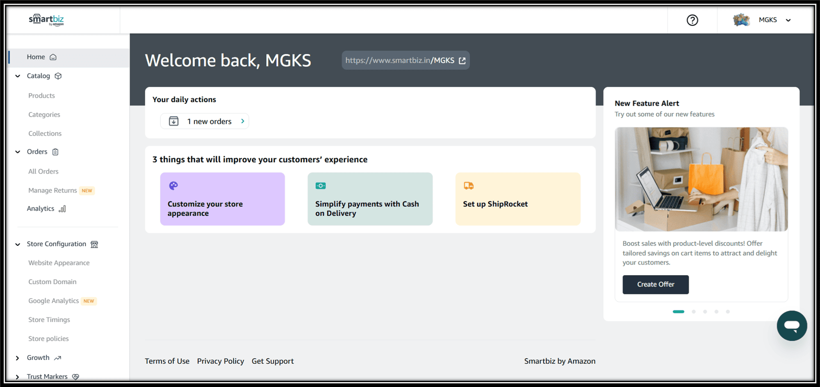
Task: Click the Growth trending arrow icon
Action: pyautogui.click(x=57, y=358)
